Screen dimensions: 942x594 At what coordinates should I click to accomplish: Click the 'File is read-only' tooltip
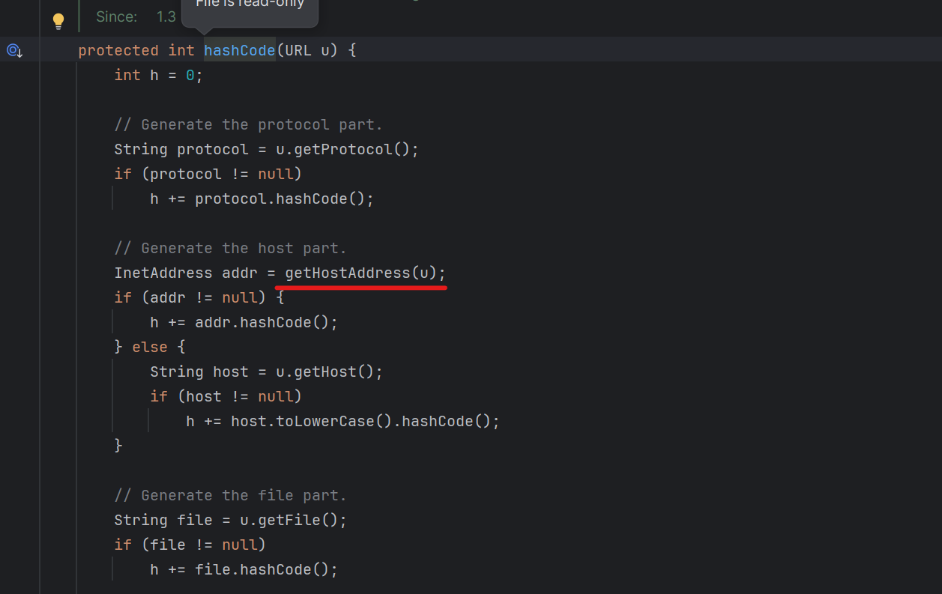pyautogui.click(x=250, y=6)
